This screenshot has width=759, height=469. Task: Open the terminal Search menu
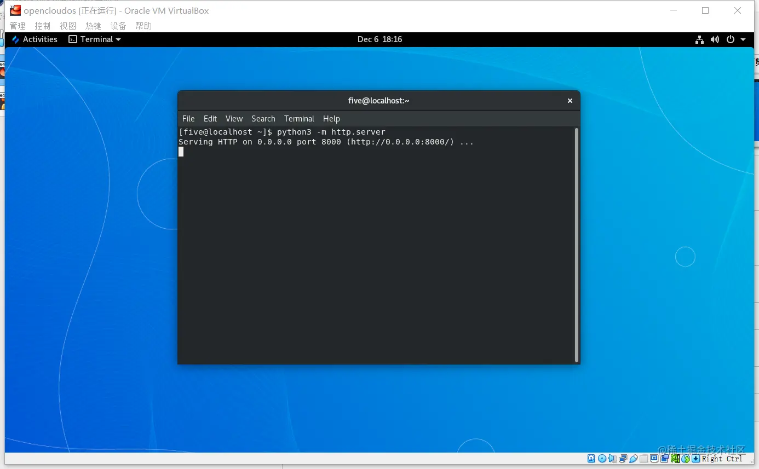click(263, 119)
